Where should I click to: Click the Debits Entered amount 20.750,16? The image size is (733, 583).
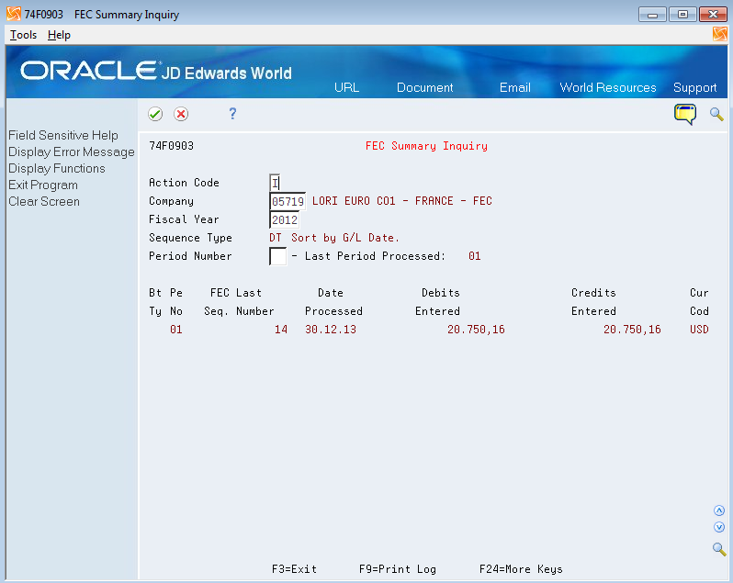(x=476, y=330)
